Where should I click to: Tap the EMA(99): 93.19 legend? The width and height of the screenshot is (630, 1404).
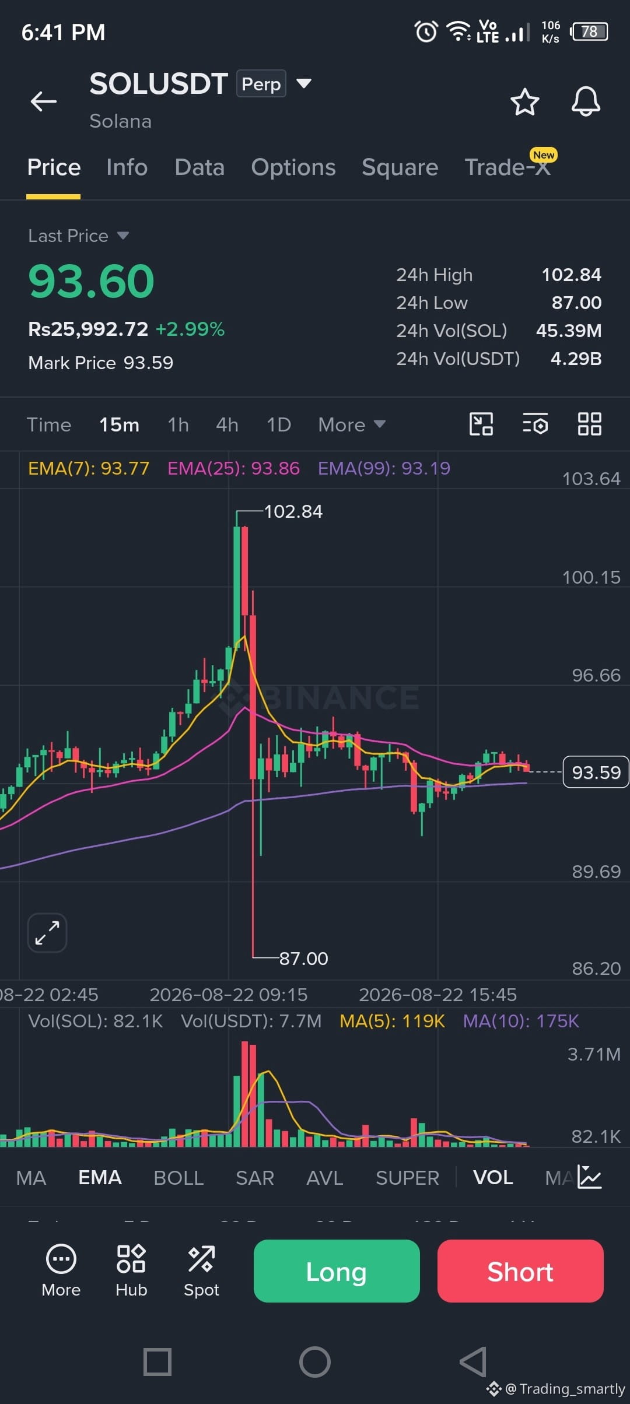[384, 468]
